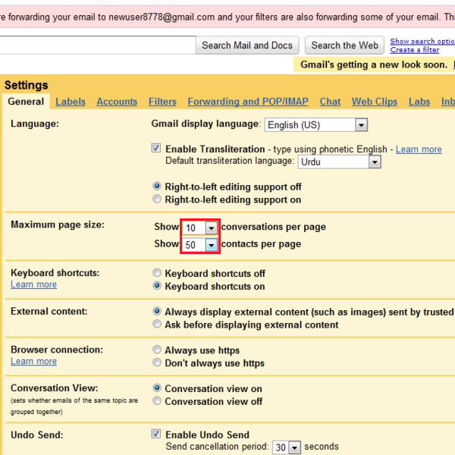Open Learn more under Keyboard shortcuts
The width and height of the screenshot is (455, 455).
tap(33, 284)
